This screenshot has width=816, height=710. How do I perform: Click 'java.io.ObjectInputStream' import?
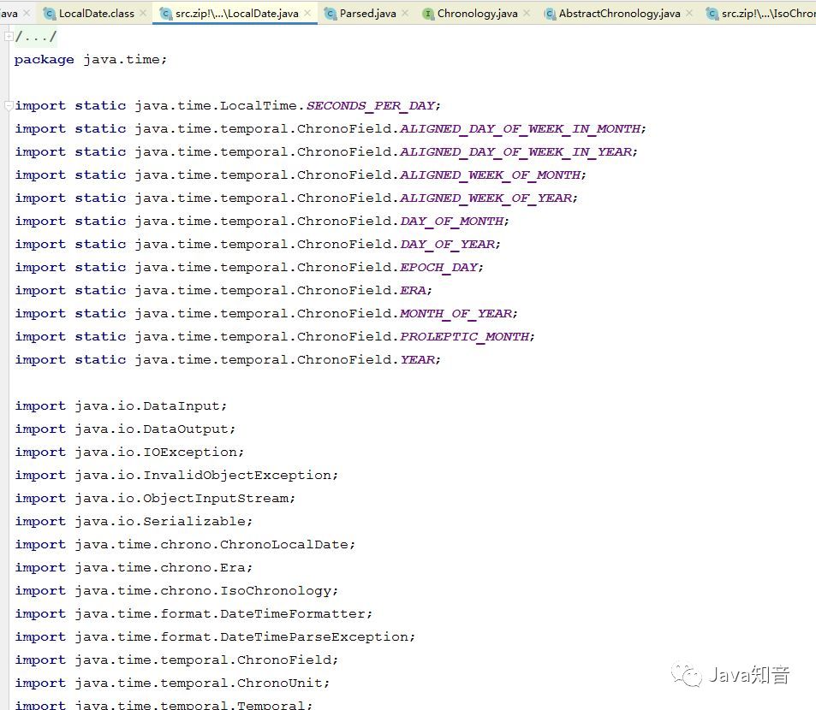coord(155,498)
